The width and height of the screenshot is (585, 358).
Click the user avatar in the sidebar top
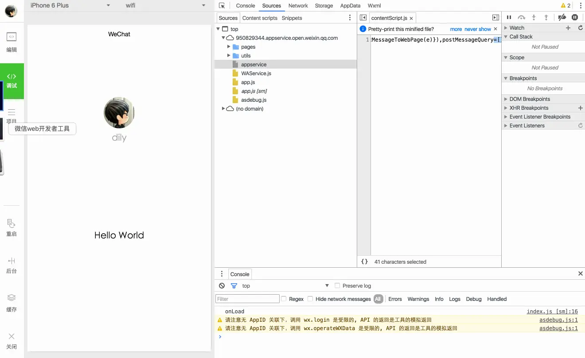click(x=11, y=11)
